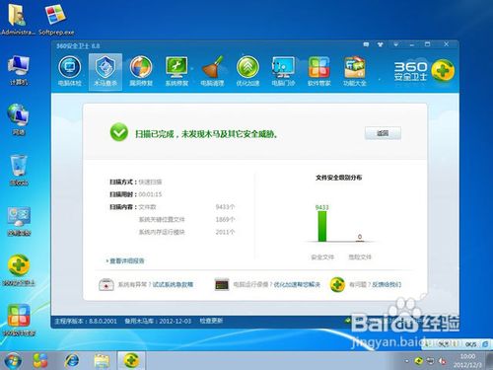Open the Administrator folder on the desktop
Viewport: 493px width, 370px height.
[17, 19]
